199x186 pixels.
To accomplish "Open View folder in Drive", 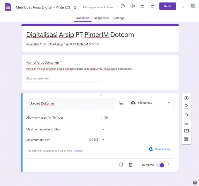I will tap(159, 149).
